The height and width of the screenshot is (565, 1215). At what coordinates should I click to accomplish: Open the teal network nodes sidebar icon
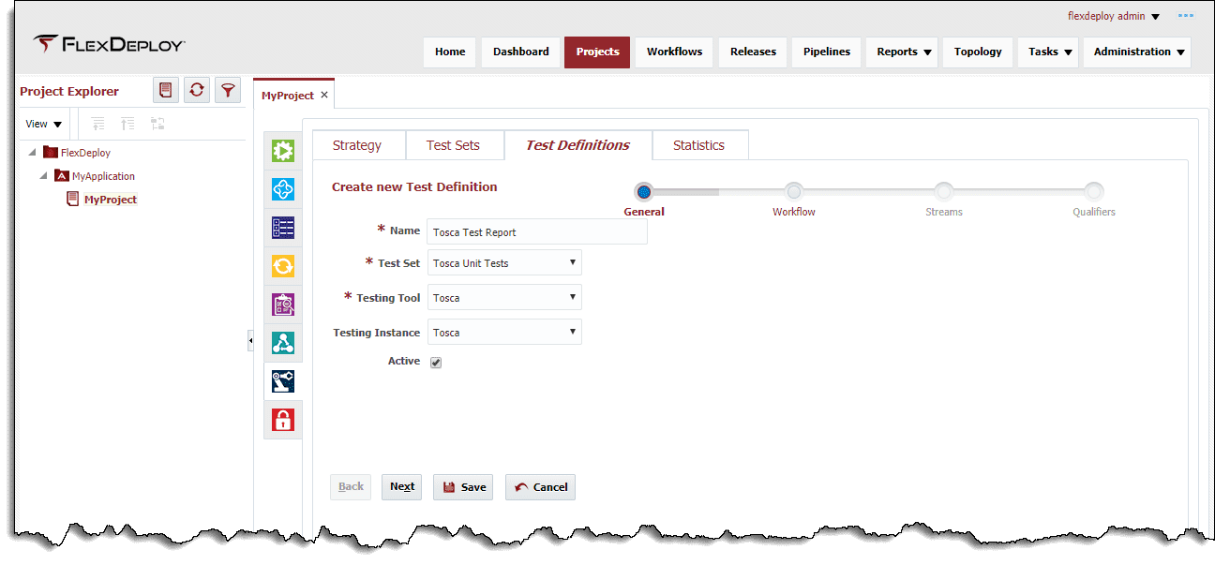click(x=283, y=343)
